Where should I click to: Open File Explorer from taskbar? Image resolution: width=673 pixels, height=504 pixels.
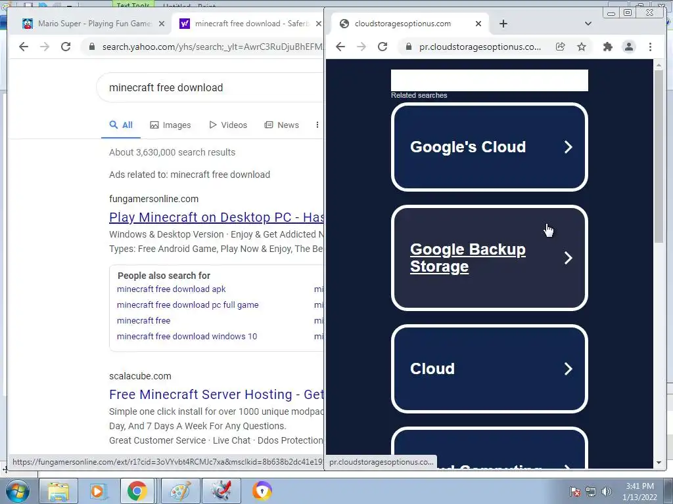point(58,491)
